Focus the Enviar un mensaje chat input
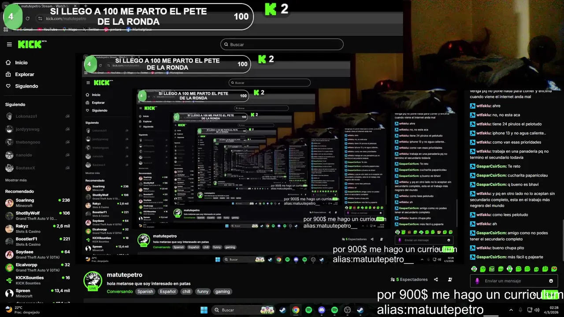 coord(513,281)
